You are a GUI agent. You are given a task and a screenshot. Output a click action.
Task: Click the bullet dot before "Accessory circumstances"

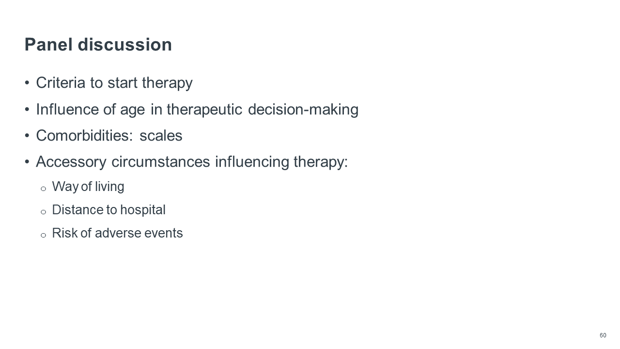pyautogui.click(x=27, y=162)
